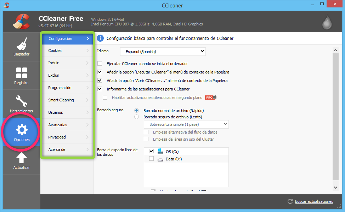Viewport: 345px width, 212px height.
Task: Check Limpieza alternativa del flujo de datos
Action: 146,132
